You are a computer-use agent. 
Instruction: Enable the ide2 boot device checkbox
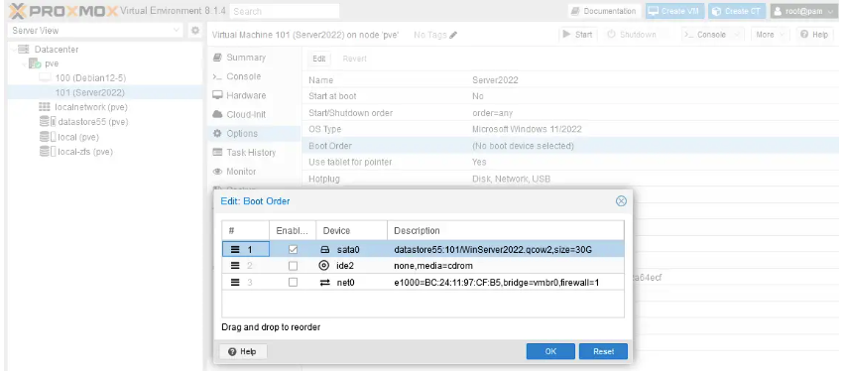(293, 266)
